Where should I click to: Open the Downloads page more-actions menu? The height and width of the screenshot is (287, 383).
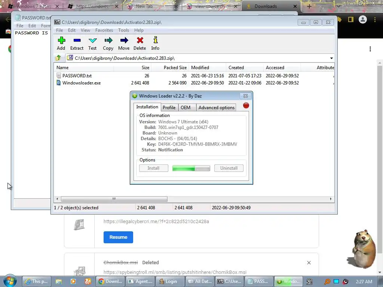(370, 49)
